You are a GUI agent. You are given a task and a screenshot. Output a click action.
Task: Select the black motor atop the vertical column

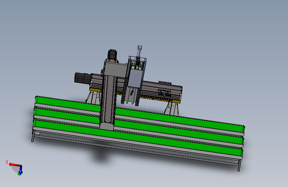coord(112,55)
